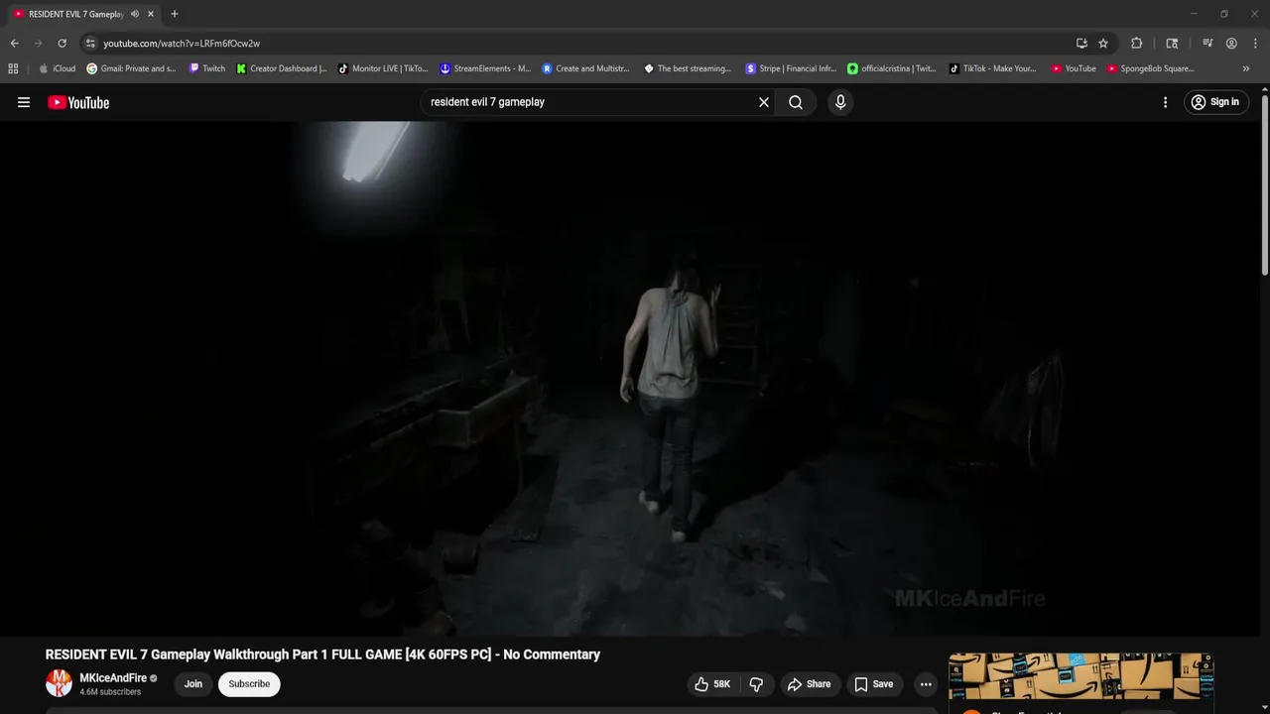Image resolution: width=1270 pixels, height=714 pixels.
Task: Open the apps grid in bookmarks bar
Action: click(13, 68)
